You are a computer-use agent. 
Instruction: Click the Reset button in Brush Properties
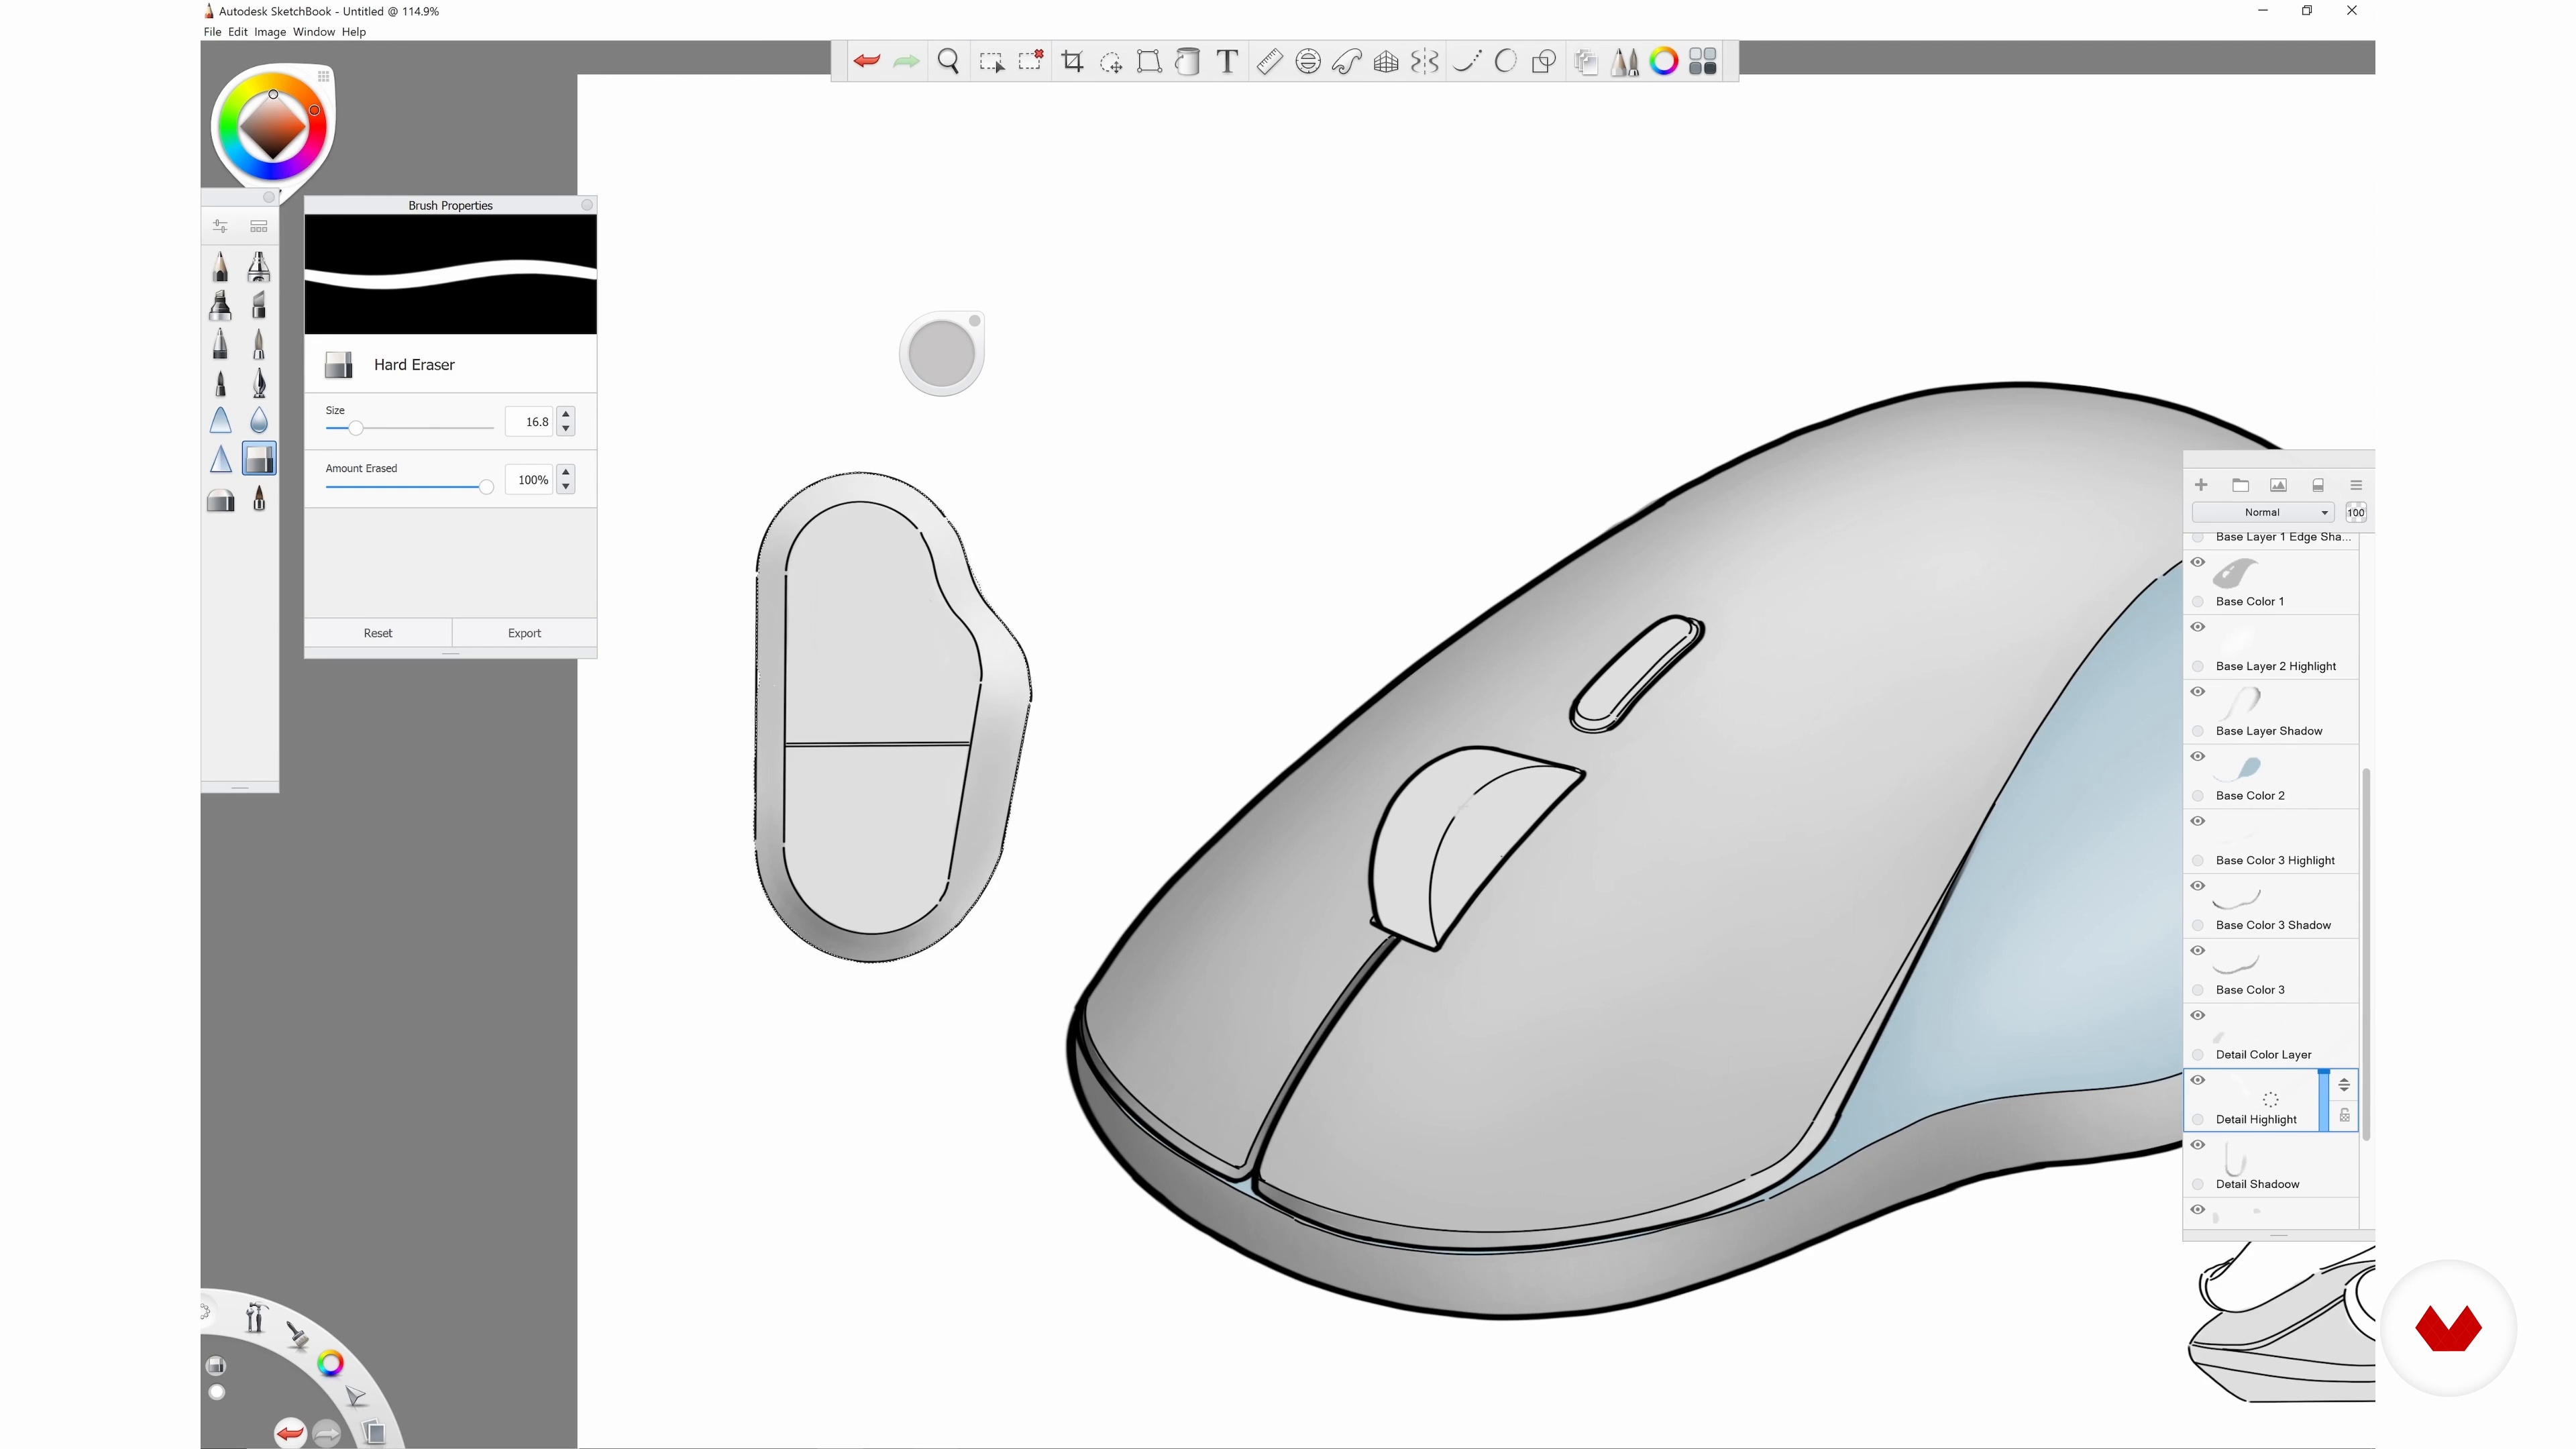pos(378,633)
